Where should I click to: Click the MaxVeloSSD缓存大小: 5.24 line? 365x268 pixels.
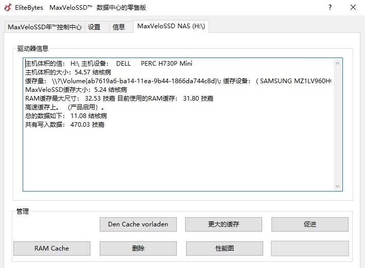[x=76, y=90]
